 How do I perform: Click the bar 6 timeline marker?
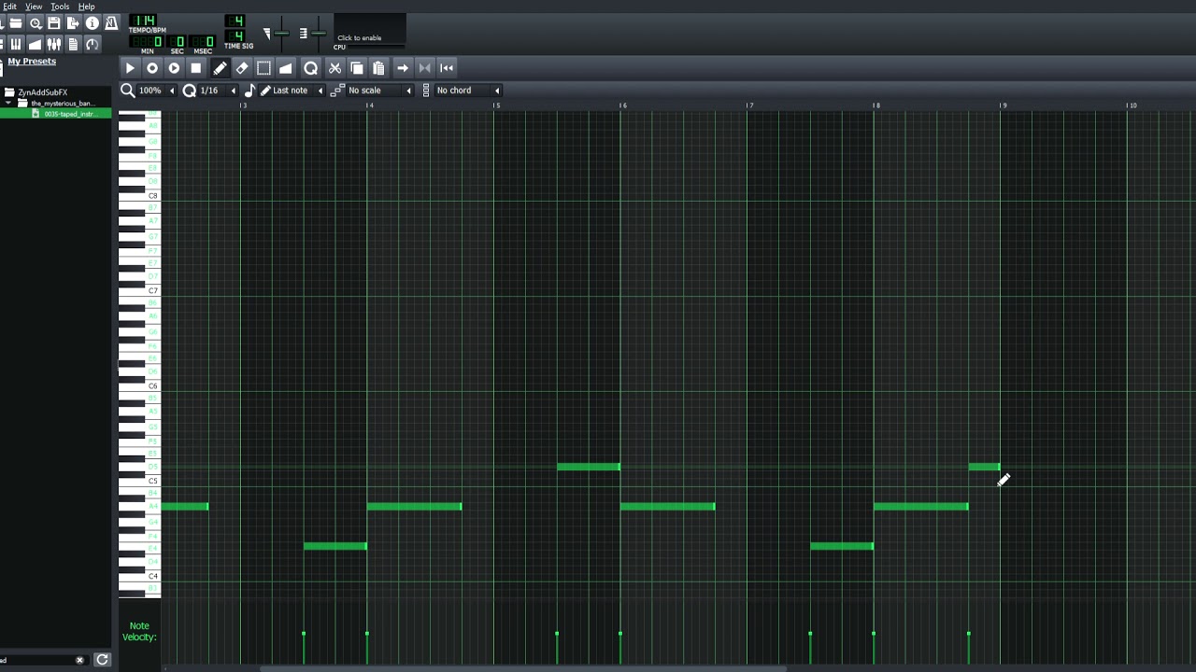(x=622, y=105)
